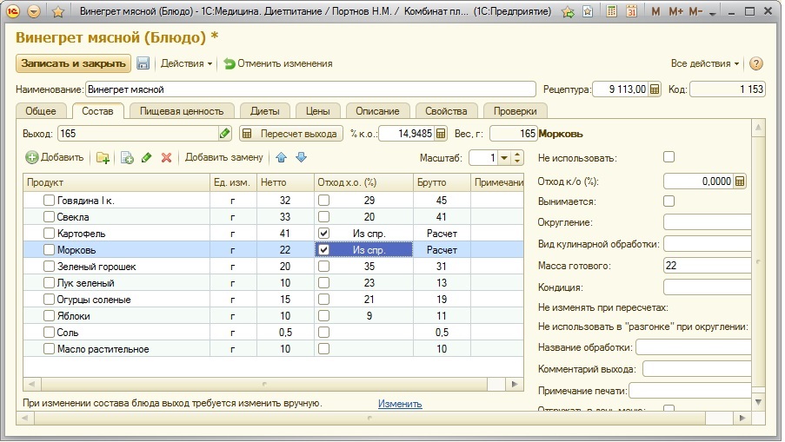Click the green pencil edit row icon
785x442 pixels.
click(x=146, y=157)
